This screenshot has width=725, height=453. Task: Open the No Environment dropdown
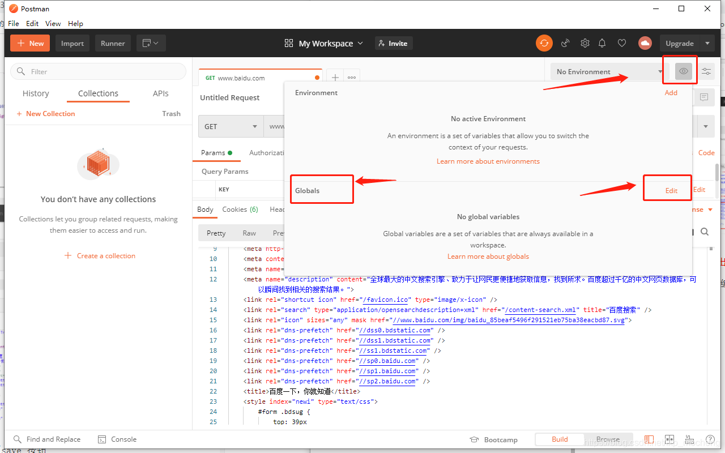click(609, 71)
